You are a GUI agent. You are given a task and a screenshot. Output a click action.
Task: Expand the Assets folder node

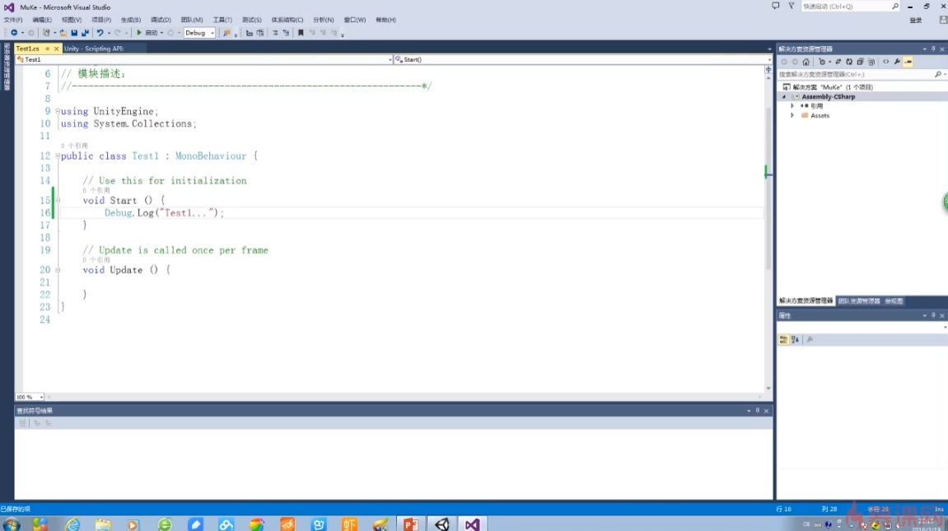[x=792, y=115]
